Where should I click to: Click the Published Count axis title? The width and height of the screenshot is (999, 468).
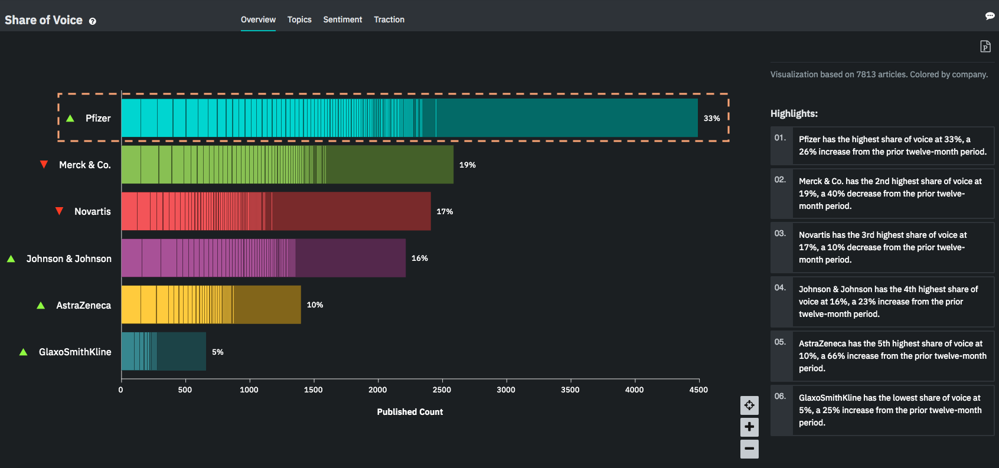coord(410,412)
